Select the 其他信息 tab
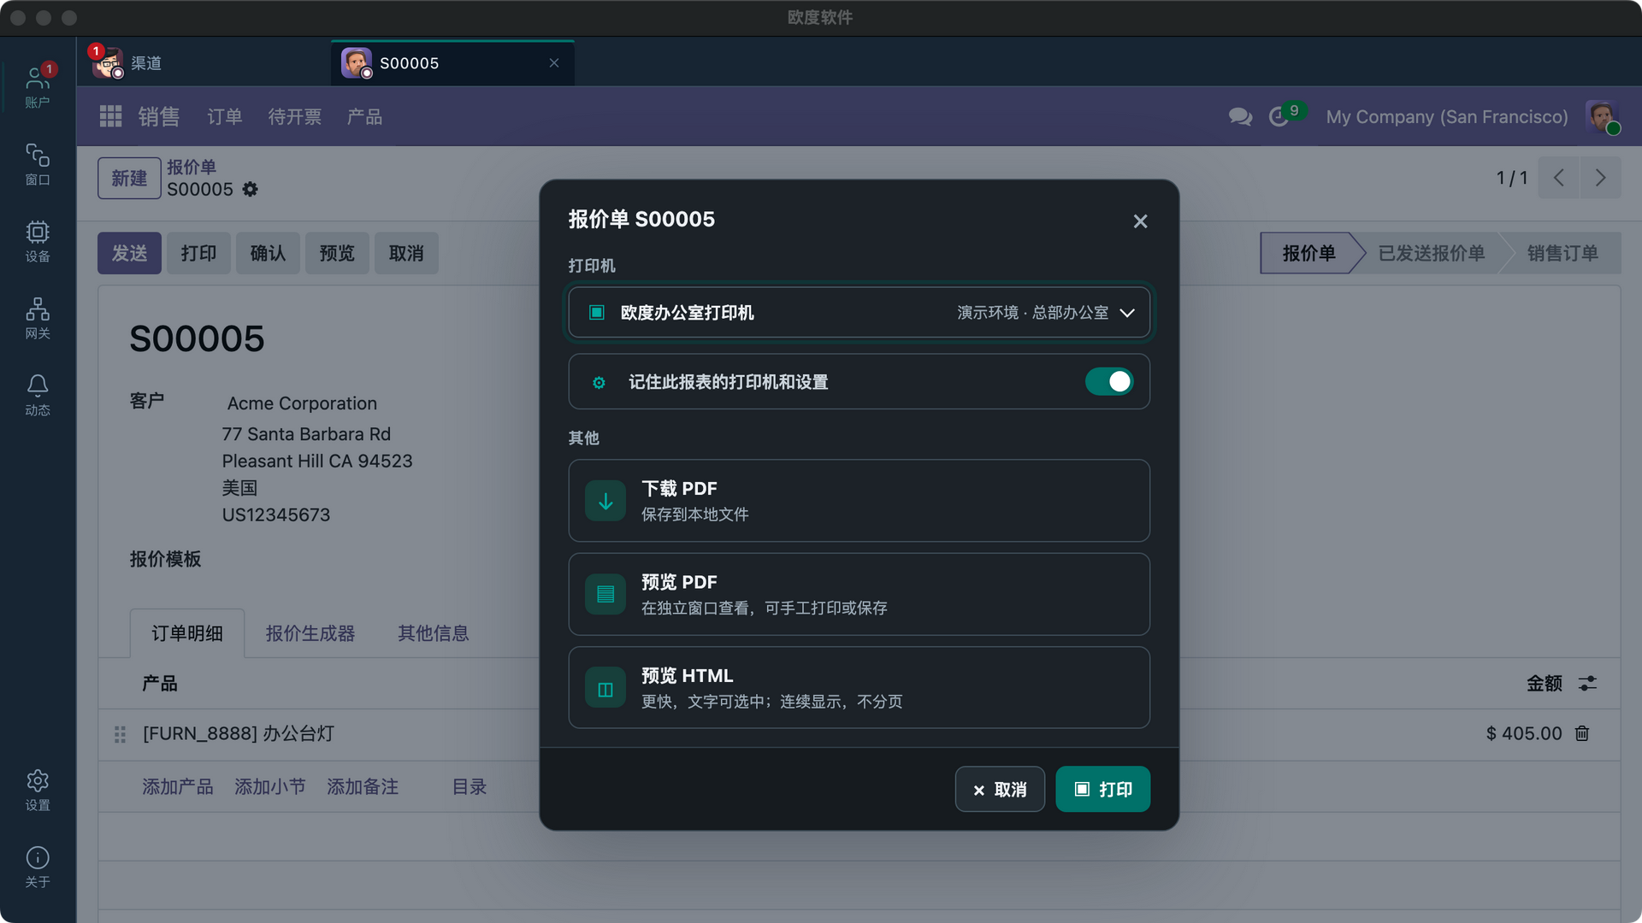The width and height of the screenshot is (1642, 923). tap(434, 633)
